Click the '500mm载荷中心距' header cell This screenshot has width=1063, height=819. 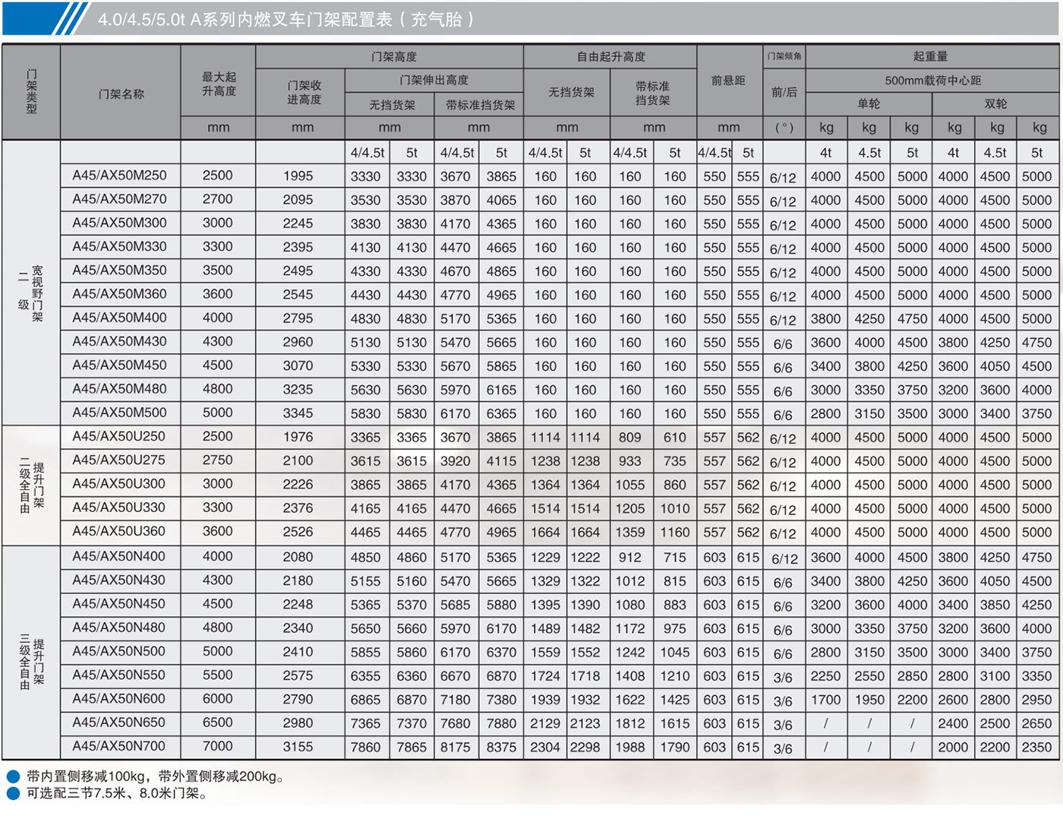pyautogui.click(x=932, y=80)
